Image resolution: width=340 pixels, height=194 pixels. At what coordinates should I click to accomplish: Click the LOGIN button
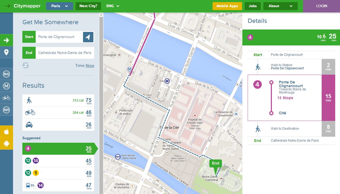321,6
